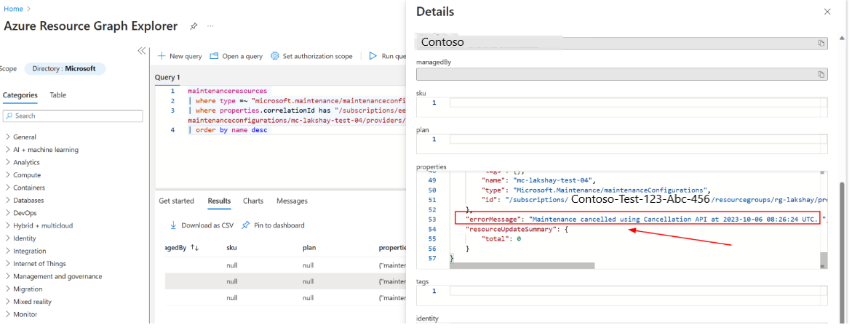Screen dimensions: 852x330
Task: Open the Charts tab
Action: (x=253, y=201)
